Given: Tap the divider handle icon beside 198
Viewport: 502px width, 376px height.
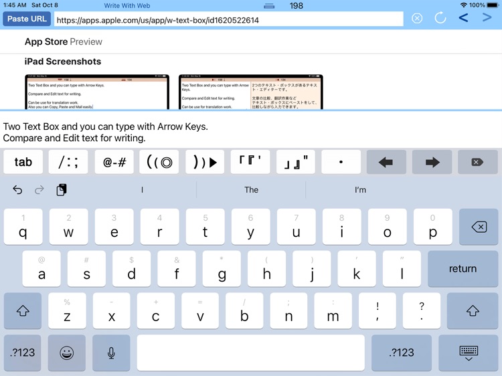Looking at the screenshot, I should coord(269,6).
